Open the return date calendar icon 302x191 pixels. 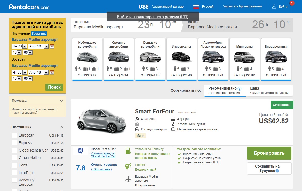pyautogui.click(x=52, y=72)
